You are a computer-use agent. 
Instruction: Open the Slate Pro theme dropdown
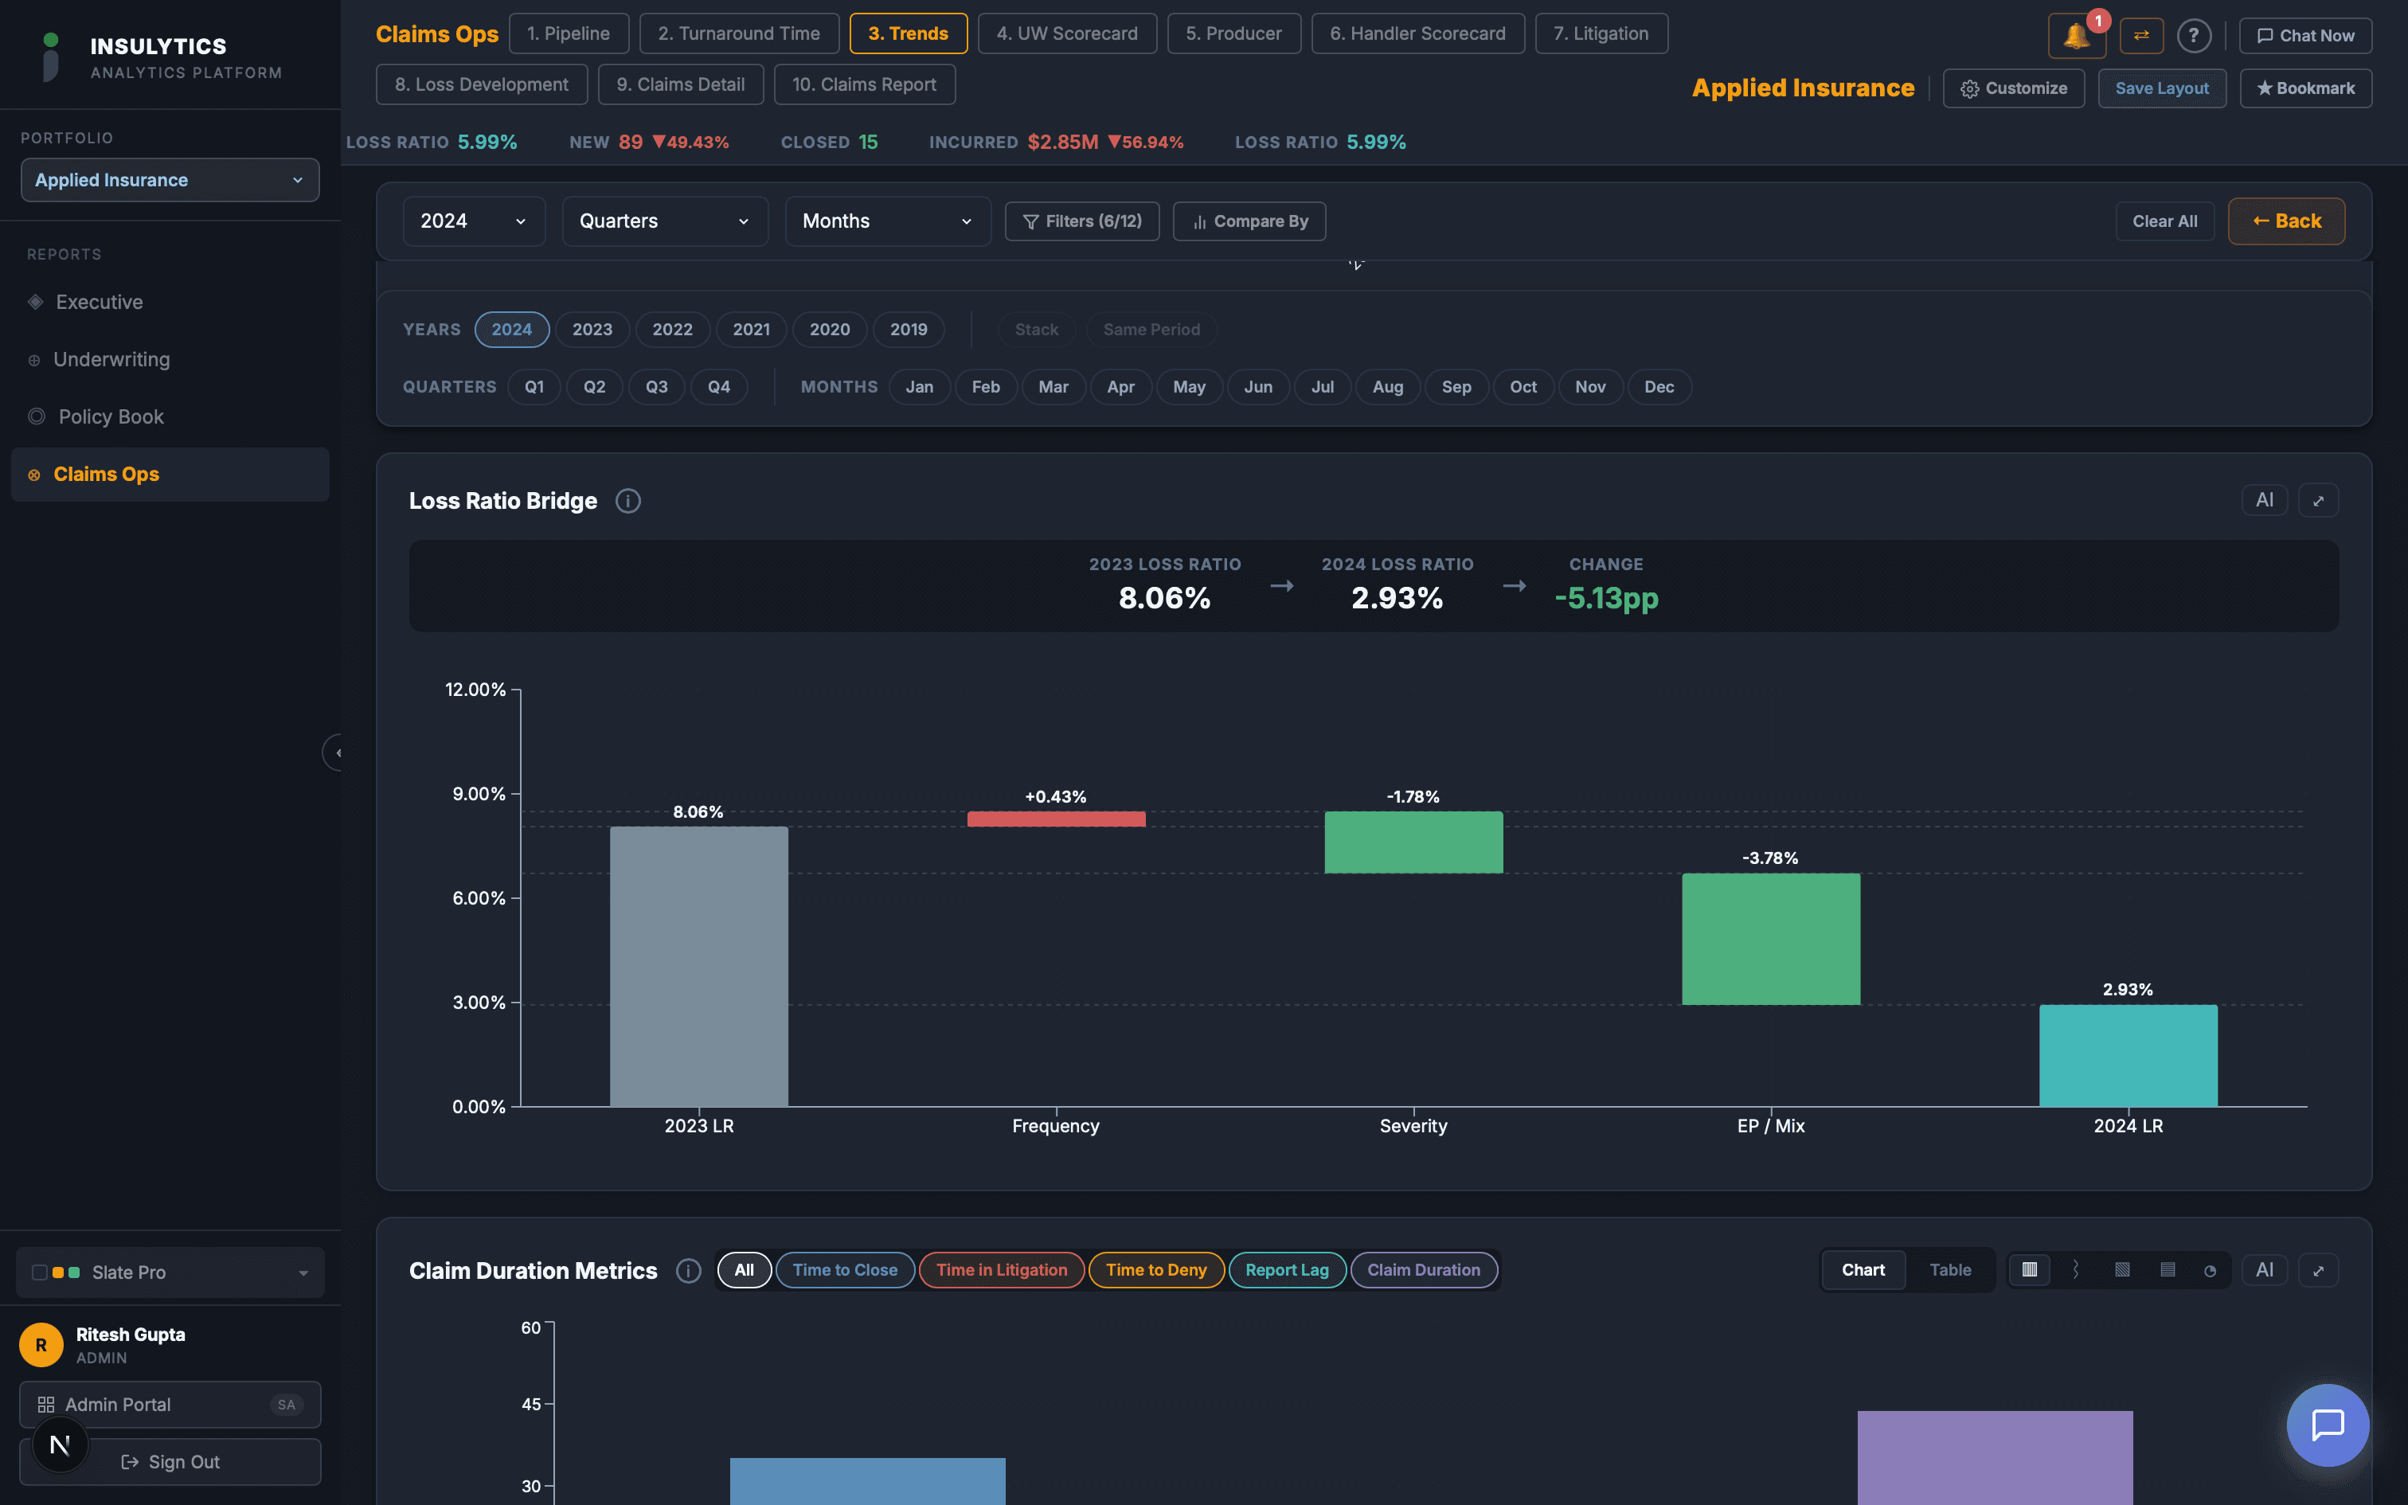coord(170,1272)
